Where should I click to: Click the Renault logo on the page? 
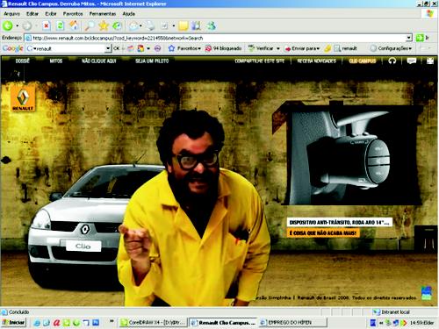23,99
